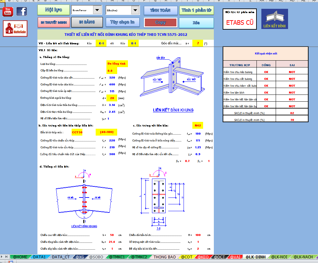Click the red Copy button

(160, 22)
